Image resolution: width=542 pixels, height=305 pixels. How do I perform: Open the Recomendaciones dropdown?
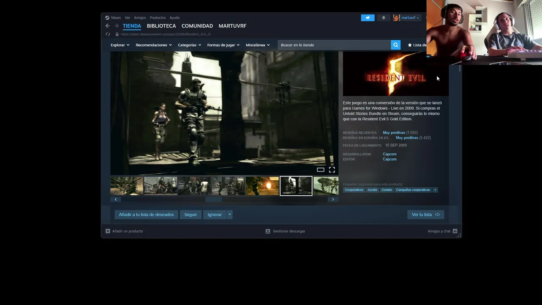click(154, 45)
